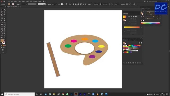Select the Lasso tool
170x96 pixels.
pos(5,12)
